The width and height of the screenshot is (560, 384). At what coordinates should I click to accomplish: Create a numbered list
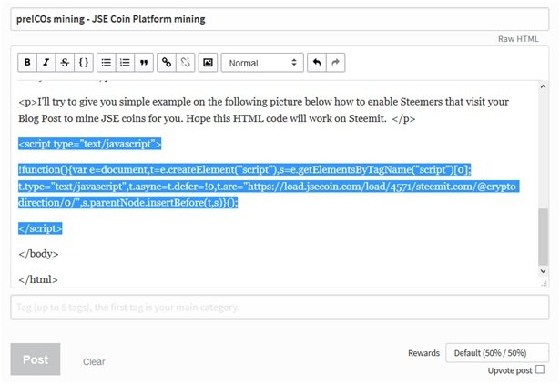point(125,63)
